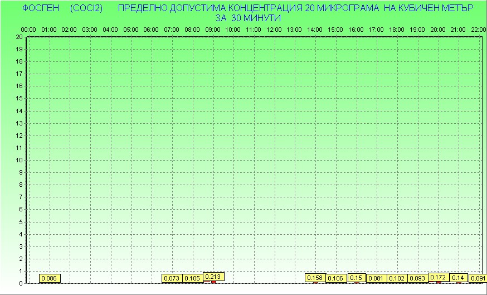Click the 09:00 time axis label

212,29
